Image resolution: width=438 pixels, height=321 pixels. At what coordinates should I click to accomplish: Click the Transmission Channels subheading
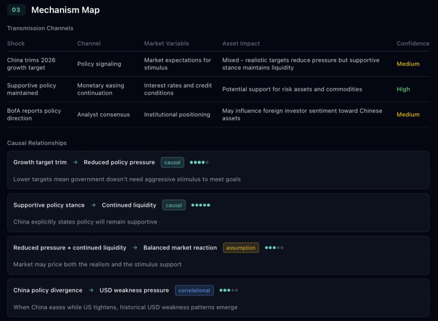[x=40, y=28]
